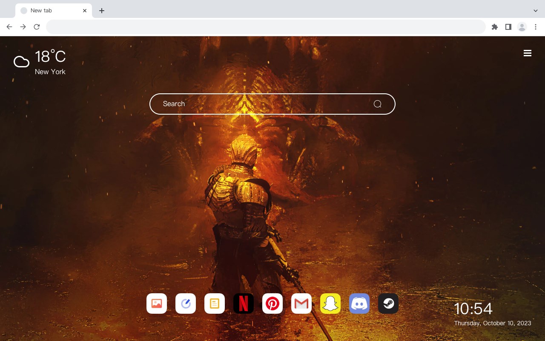545x341 pixels.
Task: Click into the page Search field
Action: click(x=272, y=104)
